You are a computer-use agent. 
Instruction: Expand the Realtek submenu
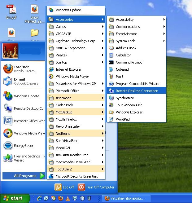tap(76, 55)
